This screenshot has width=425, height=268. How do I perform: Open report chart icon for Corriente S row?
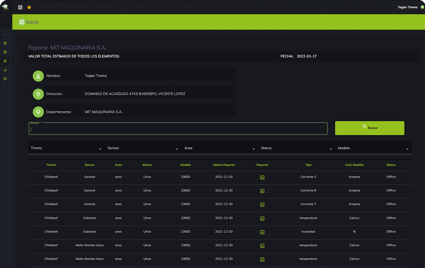[x=262, y=177]
